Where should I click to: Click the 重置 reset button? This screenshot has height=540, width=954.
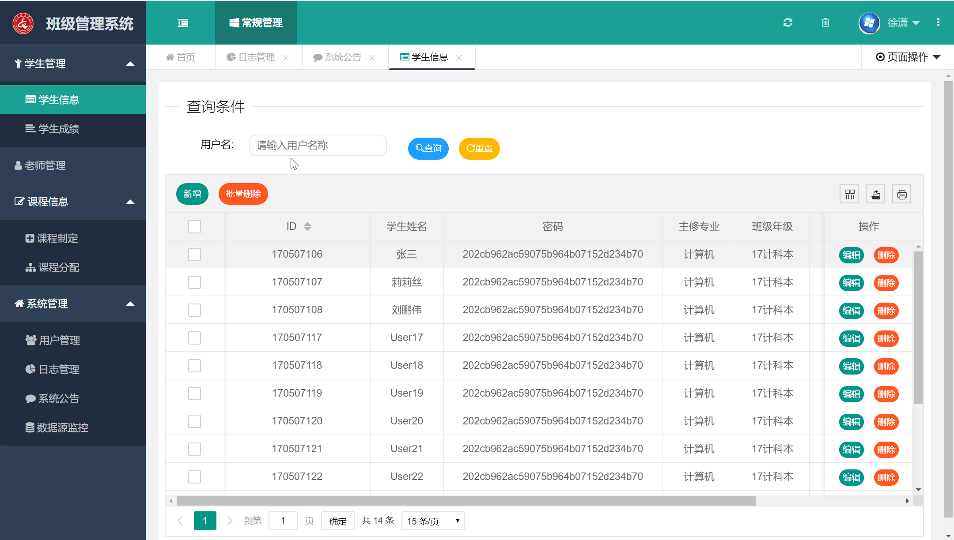[x=479, y=148]
